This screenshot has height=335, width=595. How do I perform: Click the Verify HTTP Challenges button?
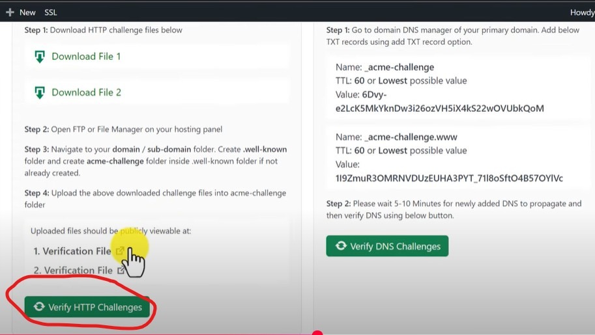[x=87, y=307]
